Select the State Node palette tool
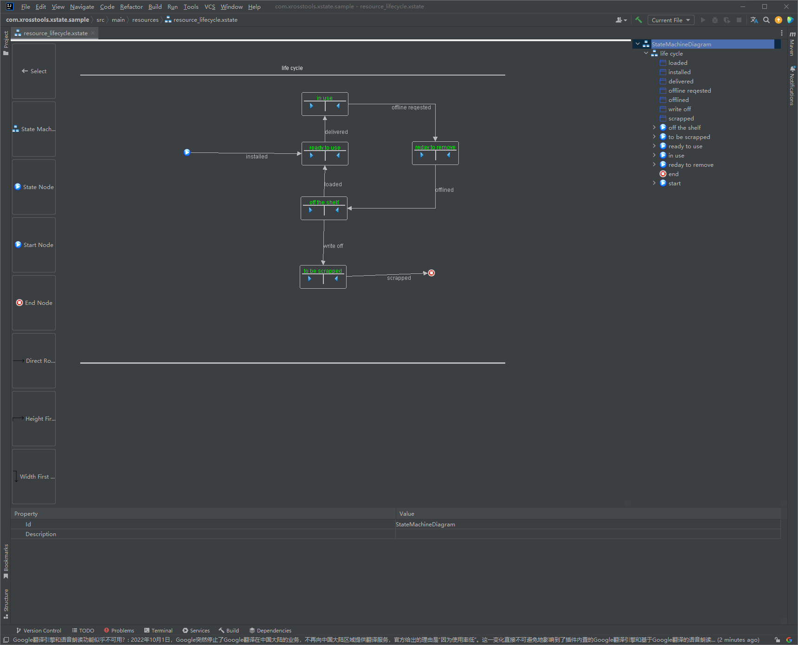 coord(34,187)
